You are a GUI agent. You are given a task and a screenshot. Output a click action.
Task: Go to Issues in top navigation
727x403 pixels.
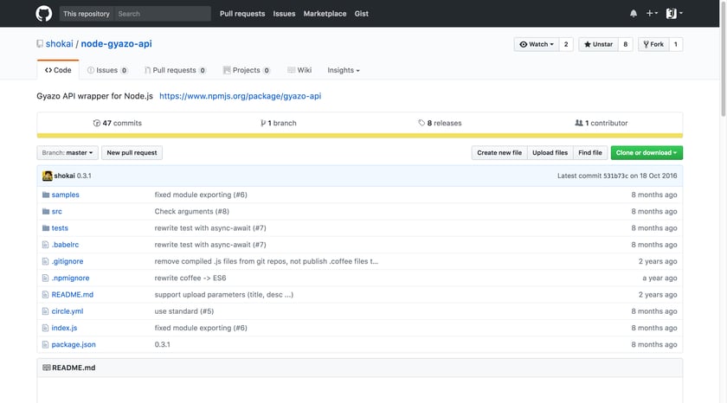284,14
